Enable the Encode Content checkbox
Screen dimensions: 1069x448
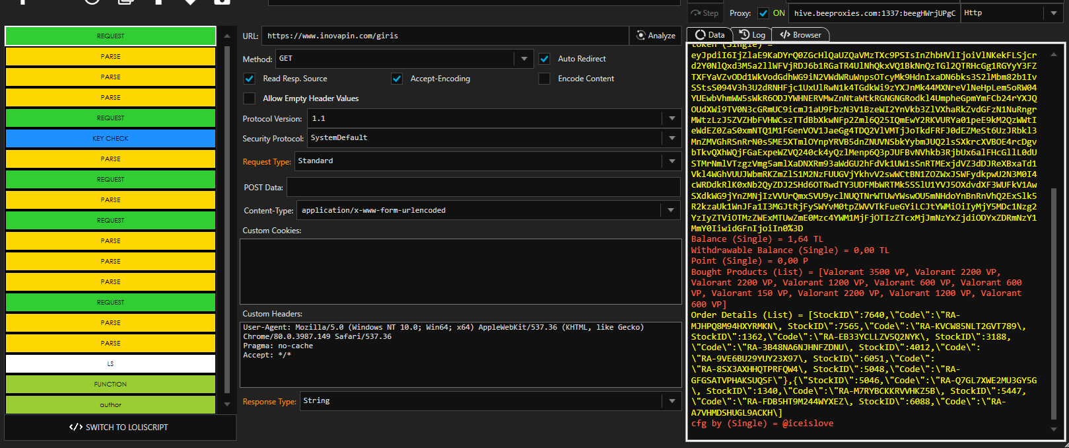(x=544, y=79)
